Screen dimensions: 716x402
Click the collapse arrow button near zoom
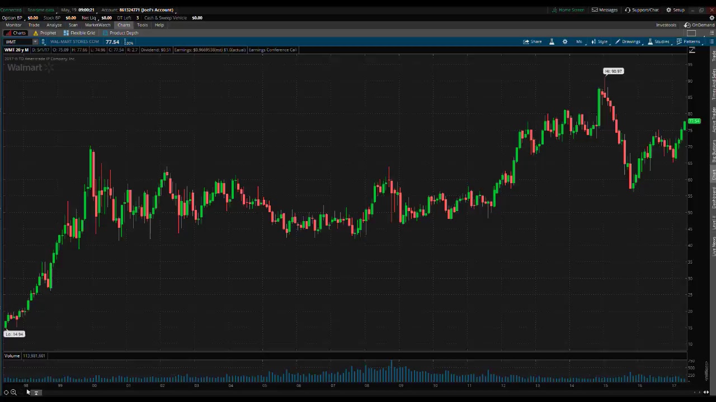click(x=36, y=393)
